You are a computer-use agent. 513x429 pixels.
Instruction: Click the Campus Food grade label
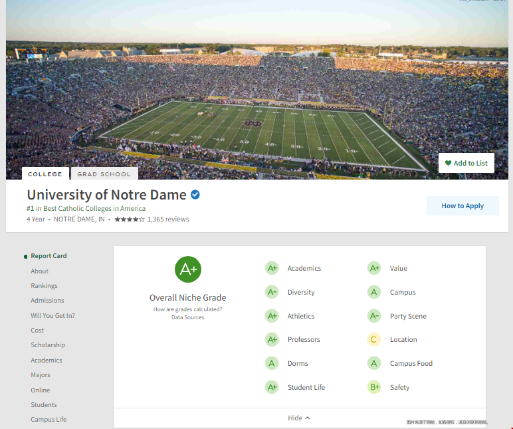411,363
